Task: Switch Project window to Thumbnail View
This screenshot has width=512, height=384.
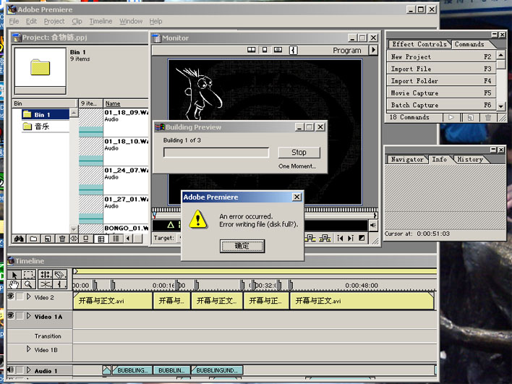Action: (101, 239)
